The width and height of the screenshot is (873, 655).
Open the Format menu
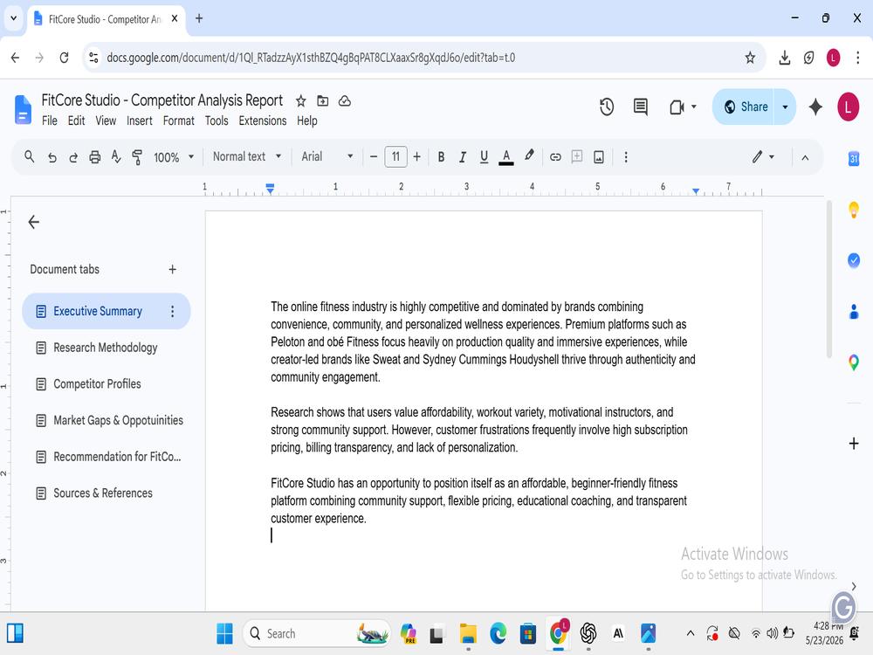[179, 121]
